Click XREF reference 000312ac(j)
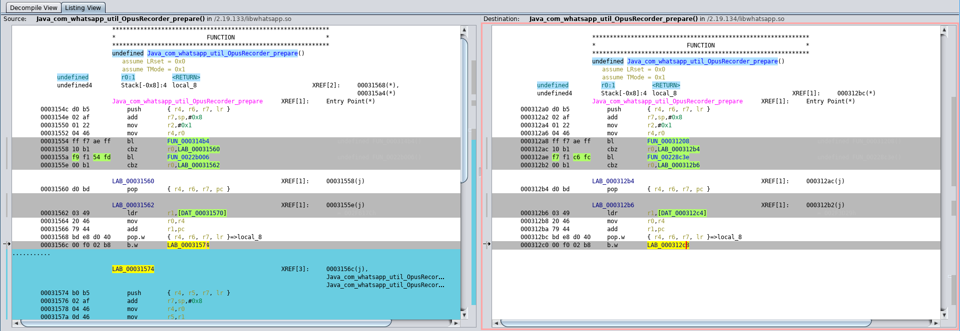The image size is (960, 331). 825,181
